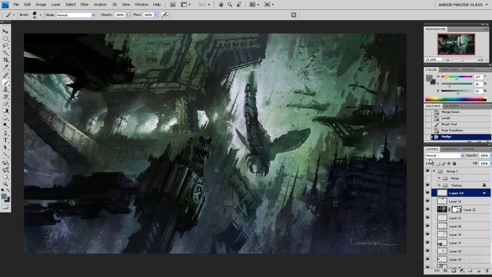This screenshot has width=492, height=277.
Task: Switch to the Channels tab
Action: 450,149
